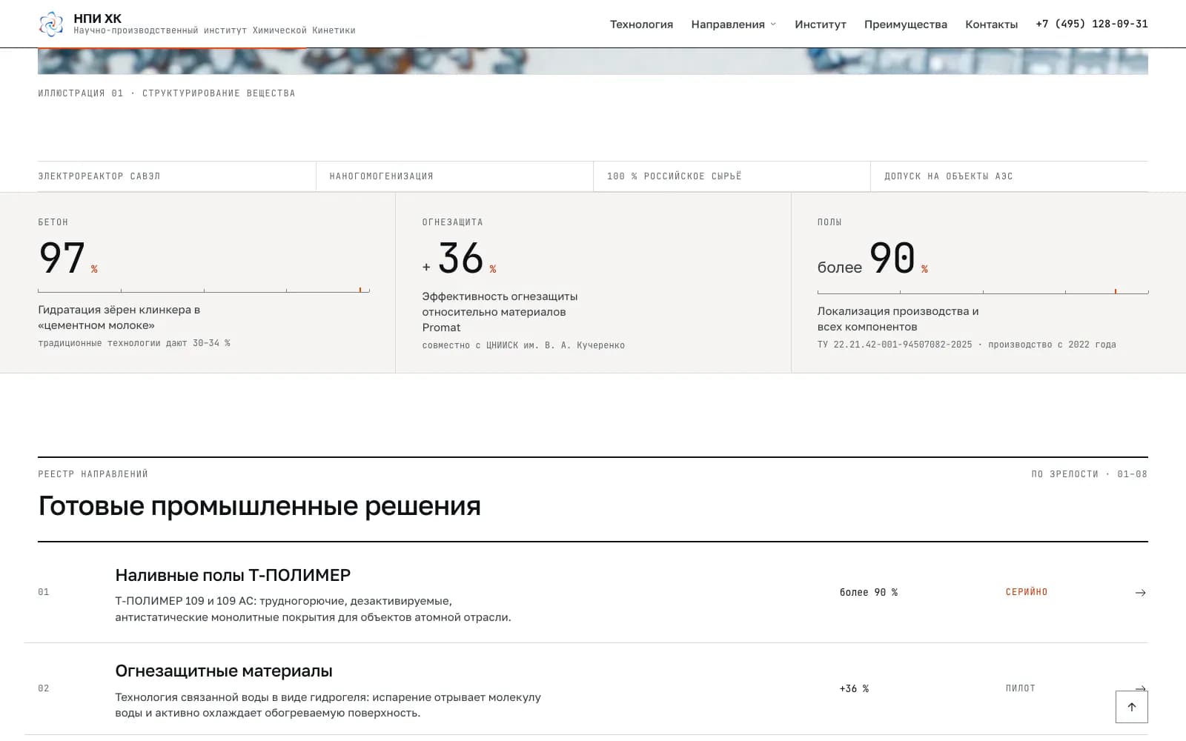Click the illustration image strip below the header
Image resolution: width=1186 pixels, height=741 pixels.
(x=593, y=62)
